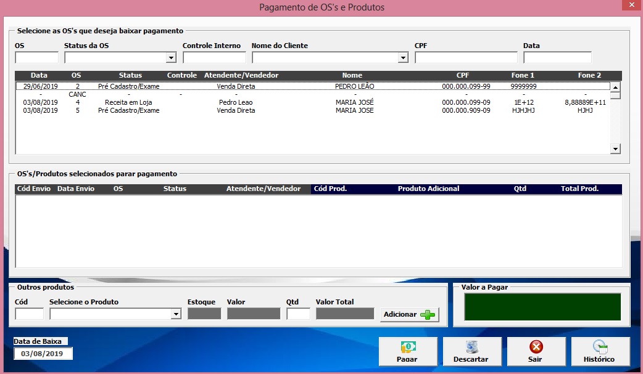The width and height of the screenshot is (643, 374).
Task: Select the CANC cancelled OS row
Action: [313, 95]
